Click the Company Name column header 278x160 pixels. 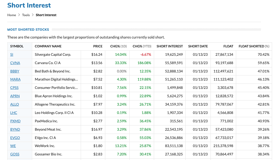pyautogui.click(x=48, y=46)
